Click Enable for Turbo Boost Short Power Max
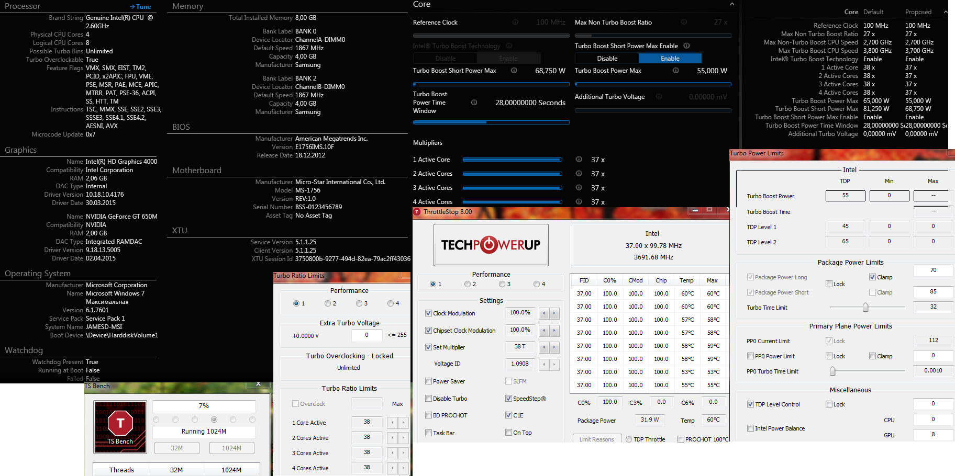This screenshot has height=476, width=955. pyautogui.click(x=670, y=59)
